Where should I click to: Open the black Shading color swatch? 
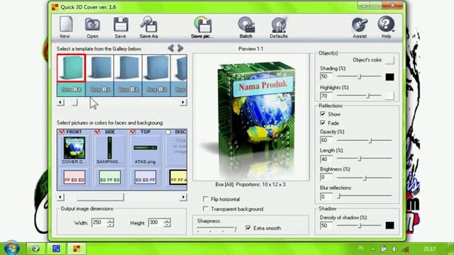(389, 77)
